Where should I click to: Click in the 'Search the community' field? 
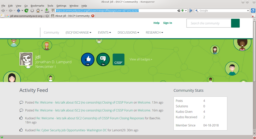click(209, 23)
